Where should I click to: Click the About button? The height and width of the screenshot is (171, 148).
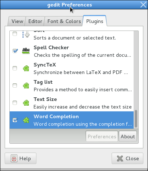click(x=128, y=137)
